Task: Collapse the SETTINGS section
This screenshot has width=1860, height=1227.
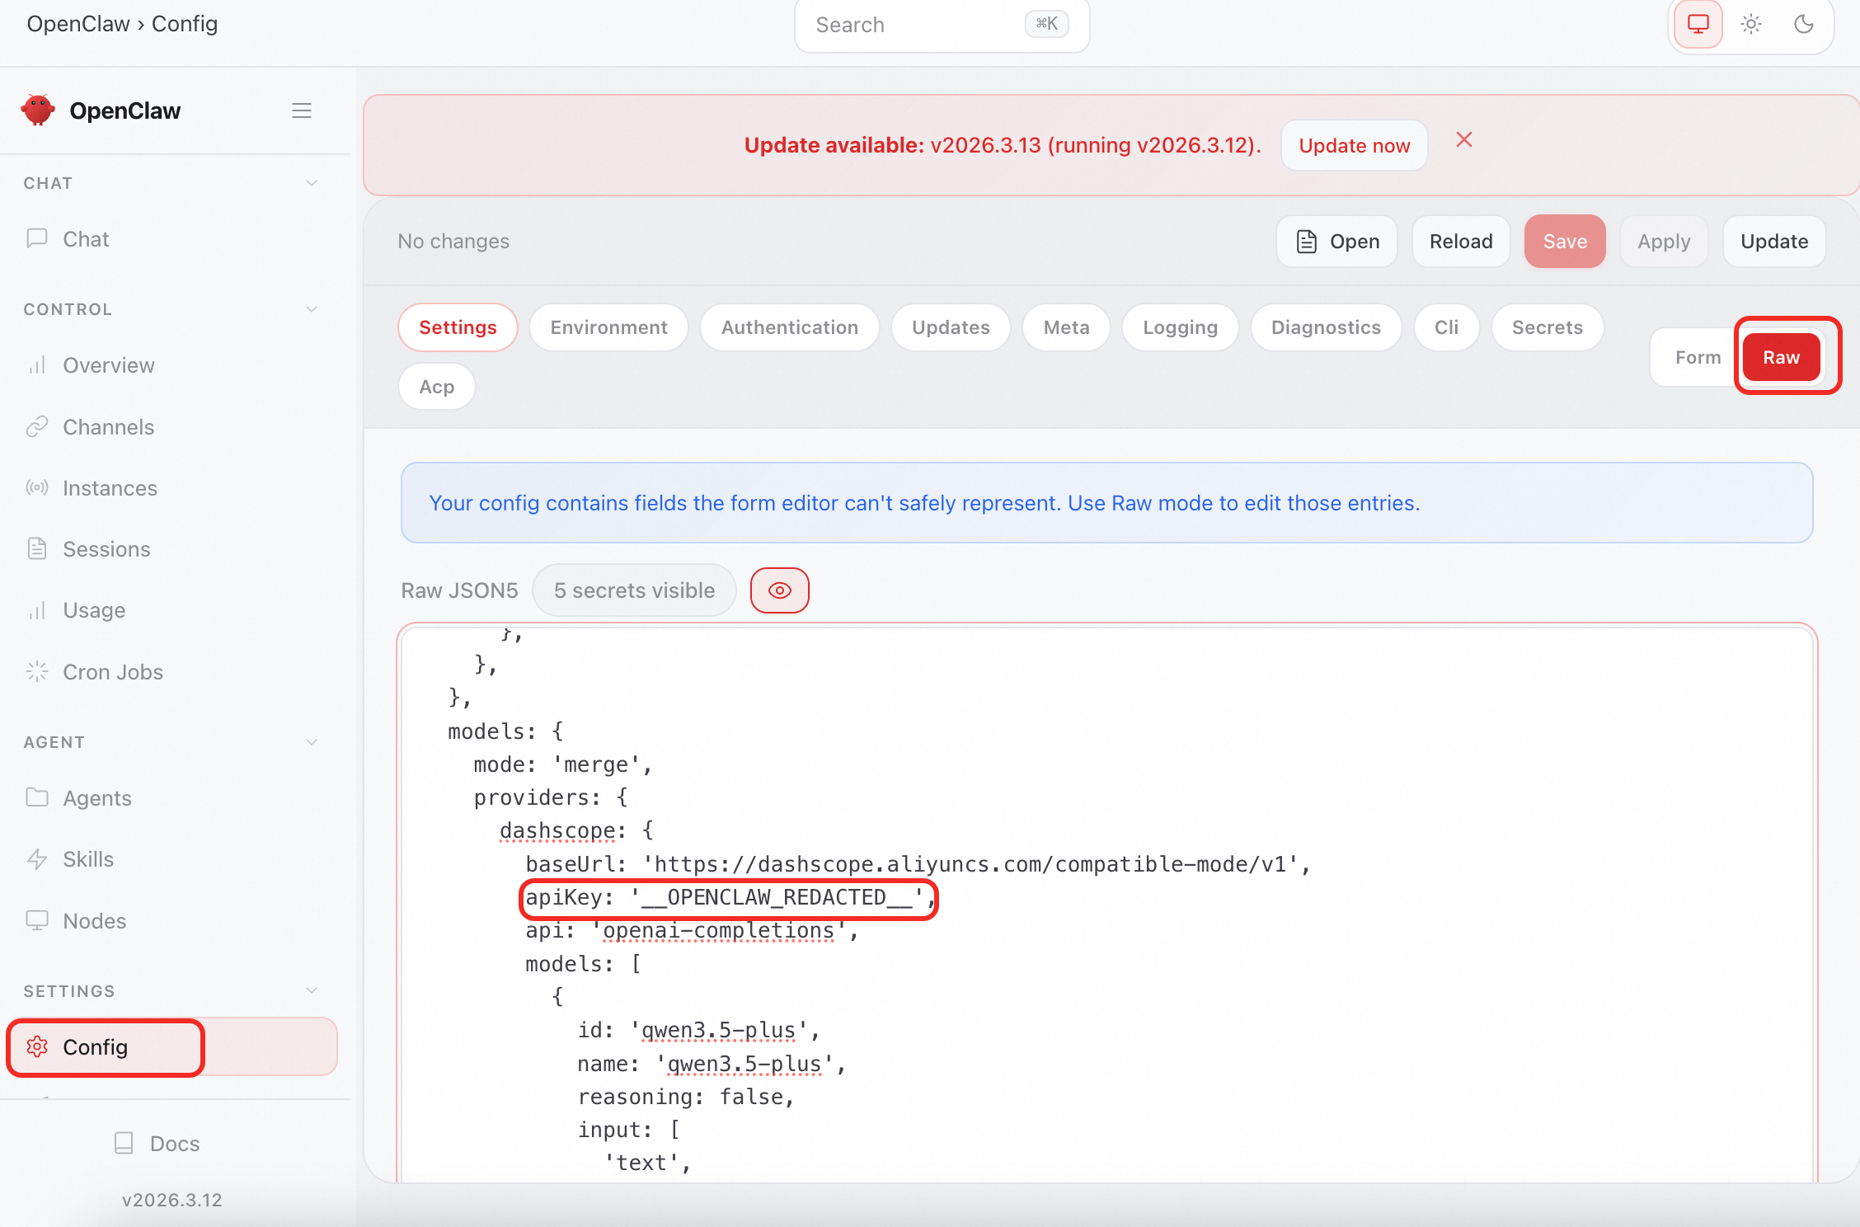Action: [x=312, y=990]
